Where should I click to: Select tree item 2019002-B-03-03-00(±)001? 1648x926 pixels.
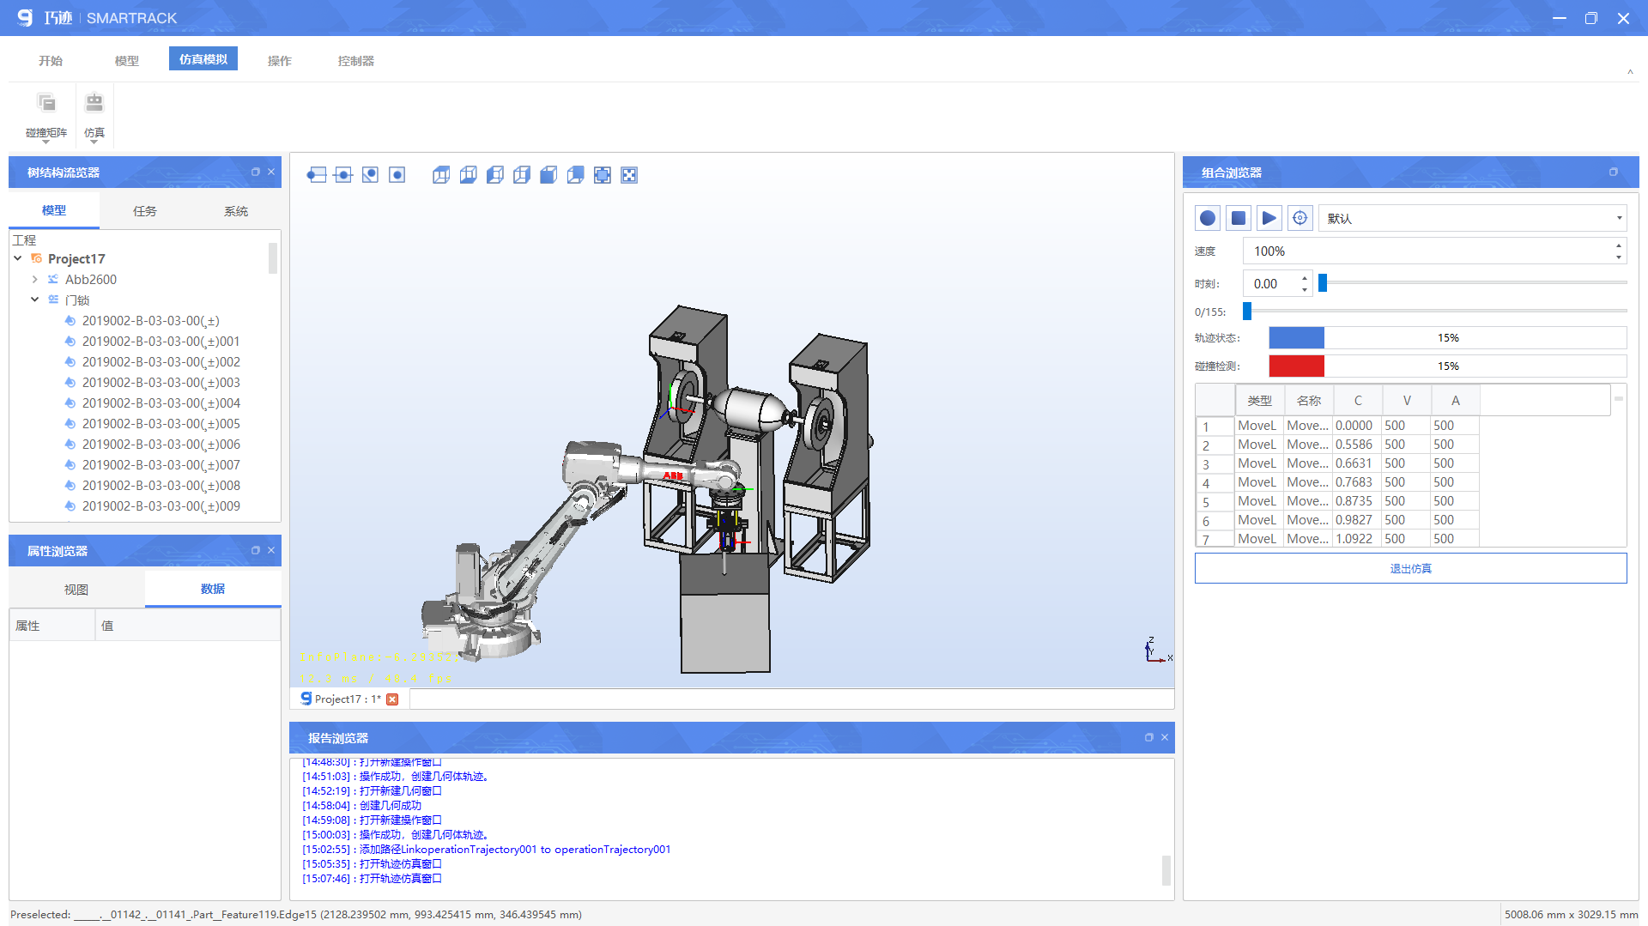click(x=161, y=342)
